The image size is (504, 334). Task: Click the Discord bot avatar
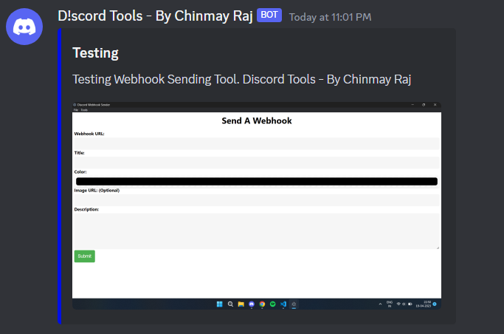click(x=24, y=27)
